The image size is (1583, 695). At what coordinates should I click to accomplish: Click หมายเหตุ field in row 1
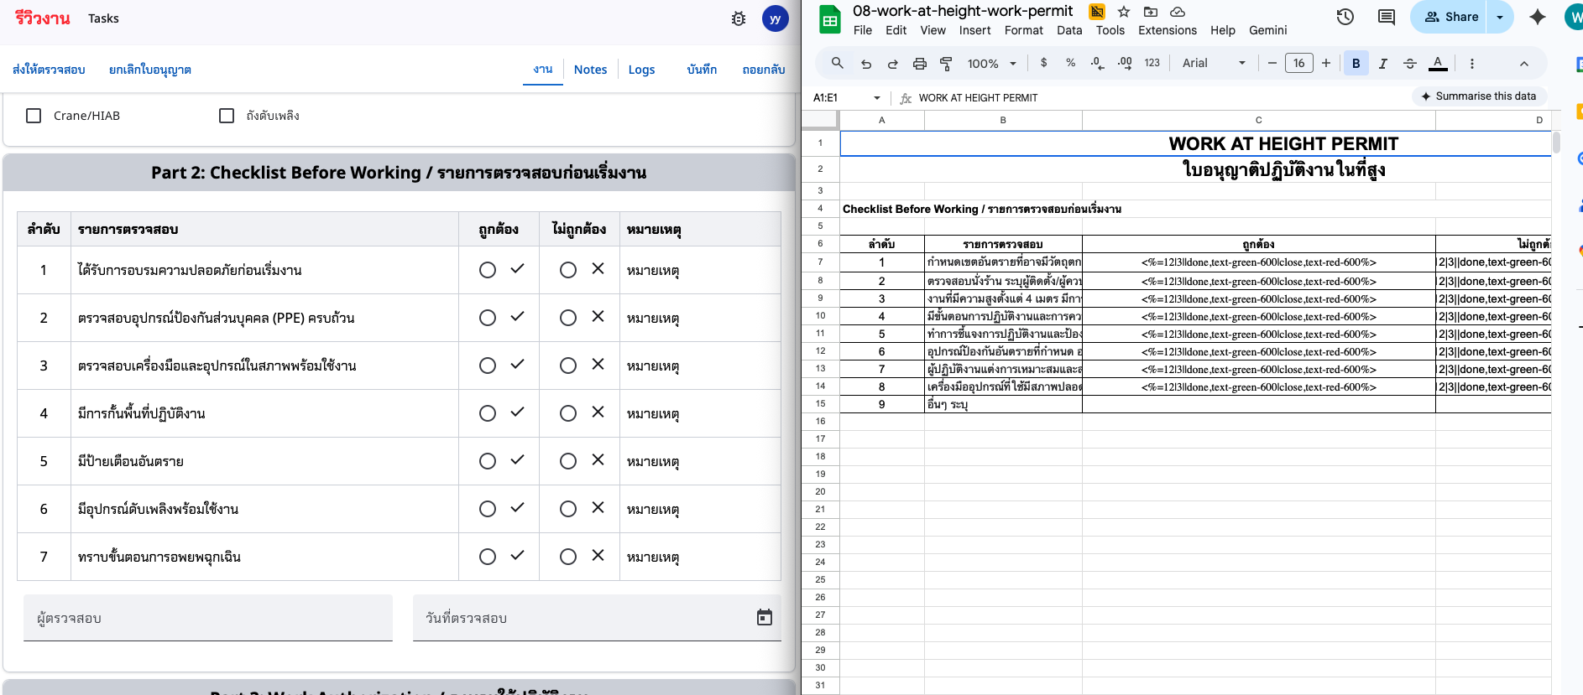700,270
